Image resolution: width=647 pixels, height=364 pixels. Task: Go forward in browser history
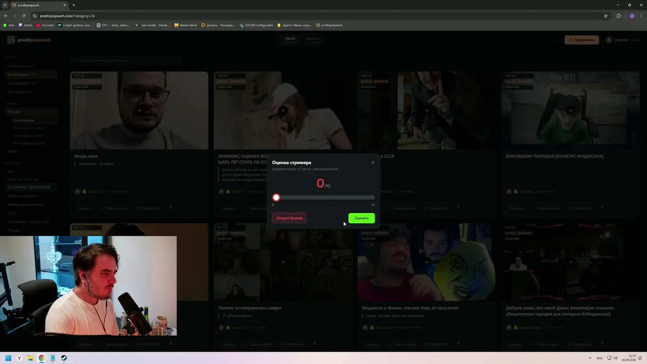pos(15,16)
